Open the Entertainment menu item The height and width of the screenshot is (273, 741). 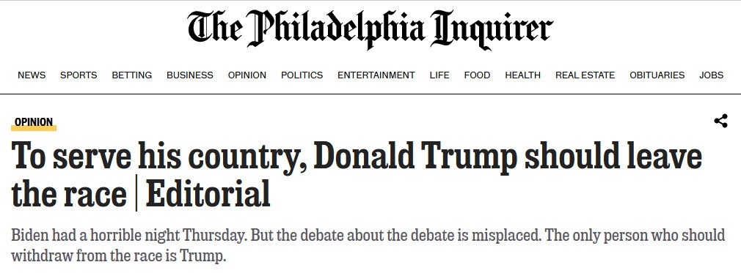point(376,75)
